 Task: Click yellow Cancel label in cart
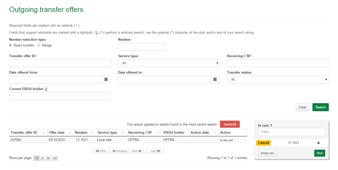[x=263, y=143]
